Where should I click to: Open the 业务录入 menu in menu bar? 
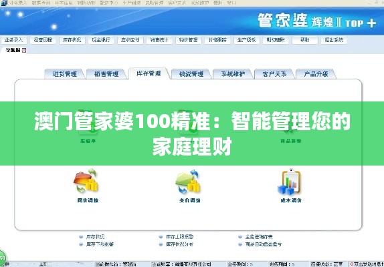pyautogui.click(x=18, y=3)
